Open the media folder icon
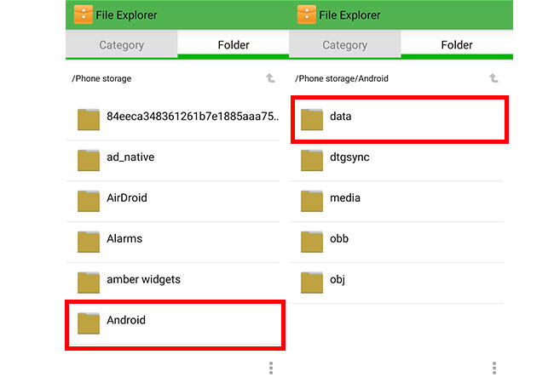 click(312, 201)
